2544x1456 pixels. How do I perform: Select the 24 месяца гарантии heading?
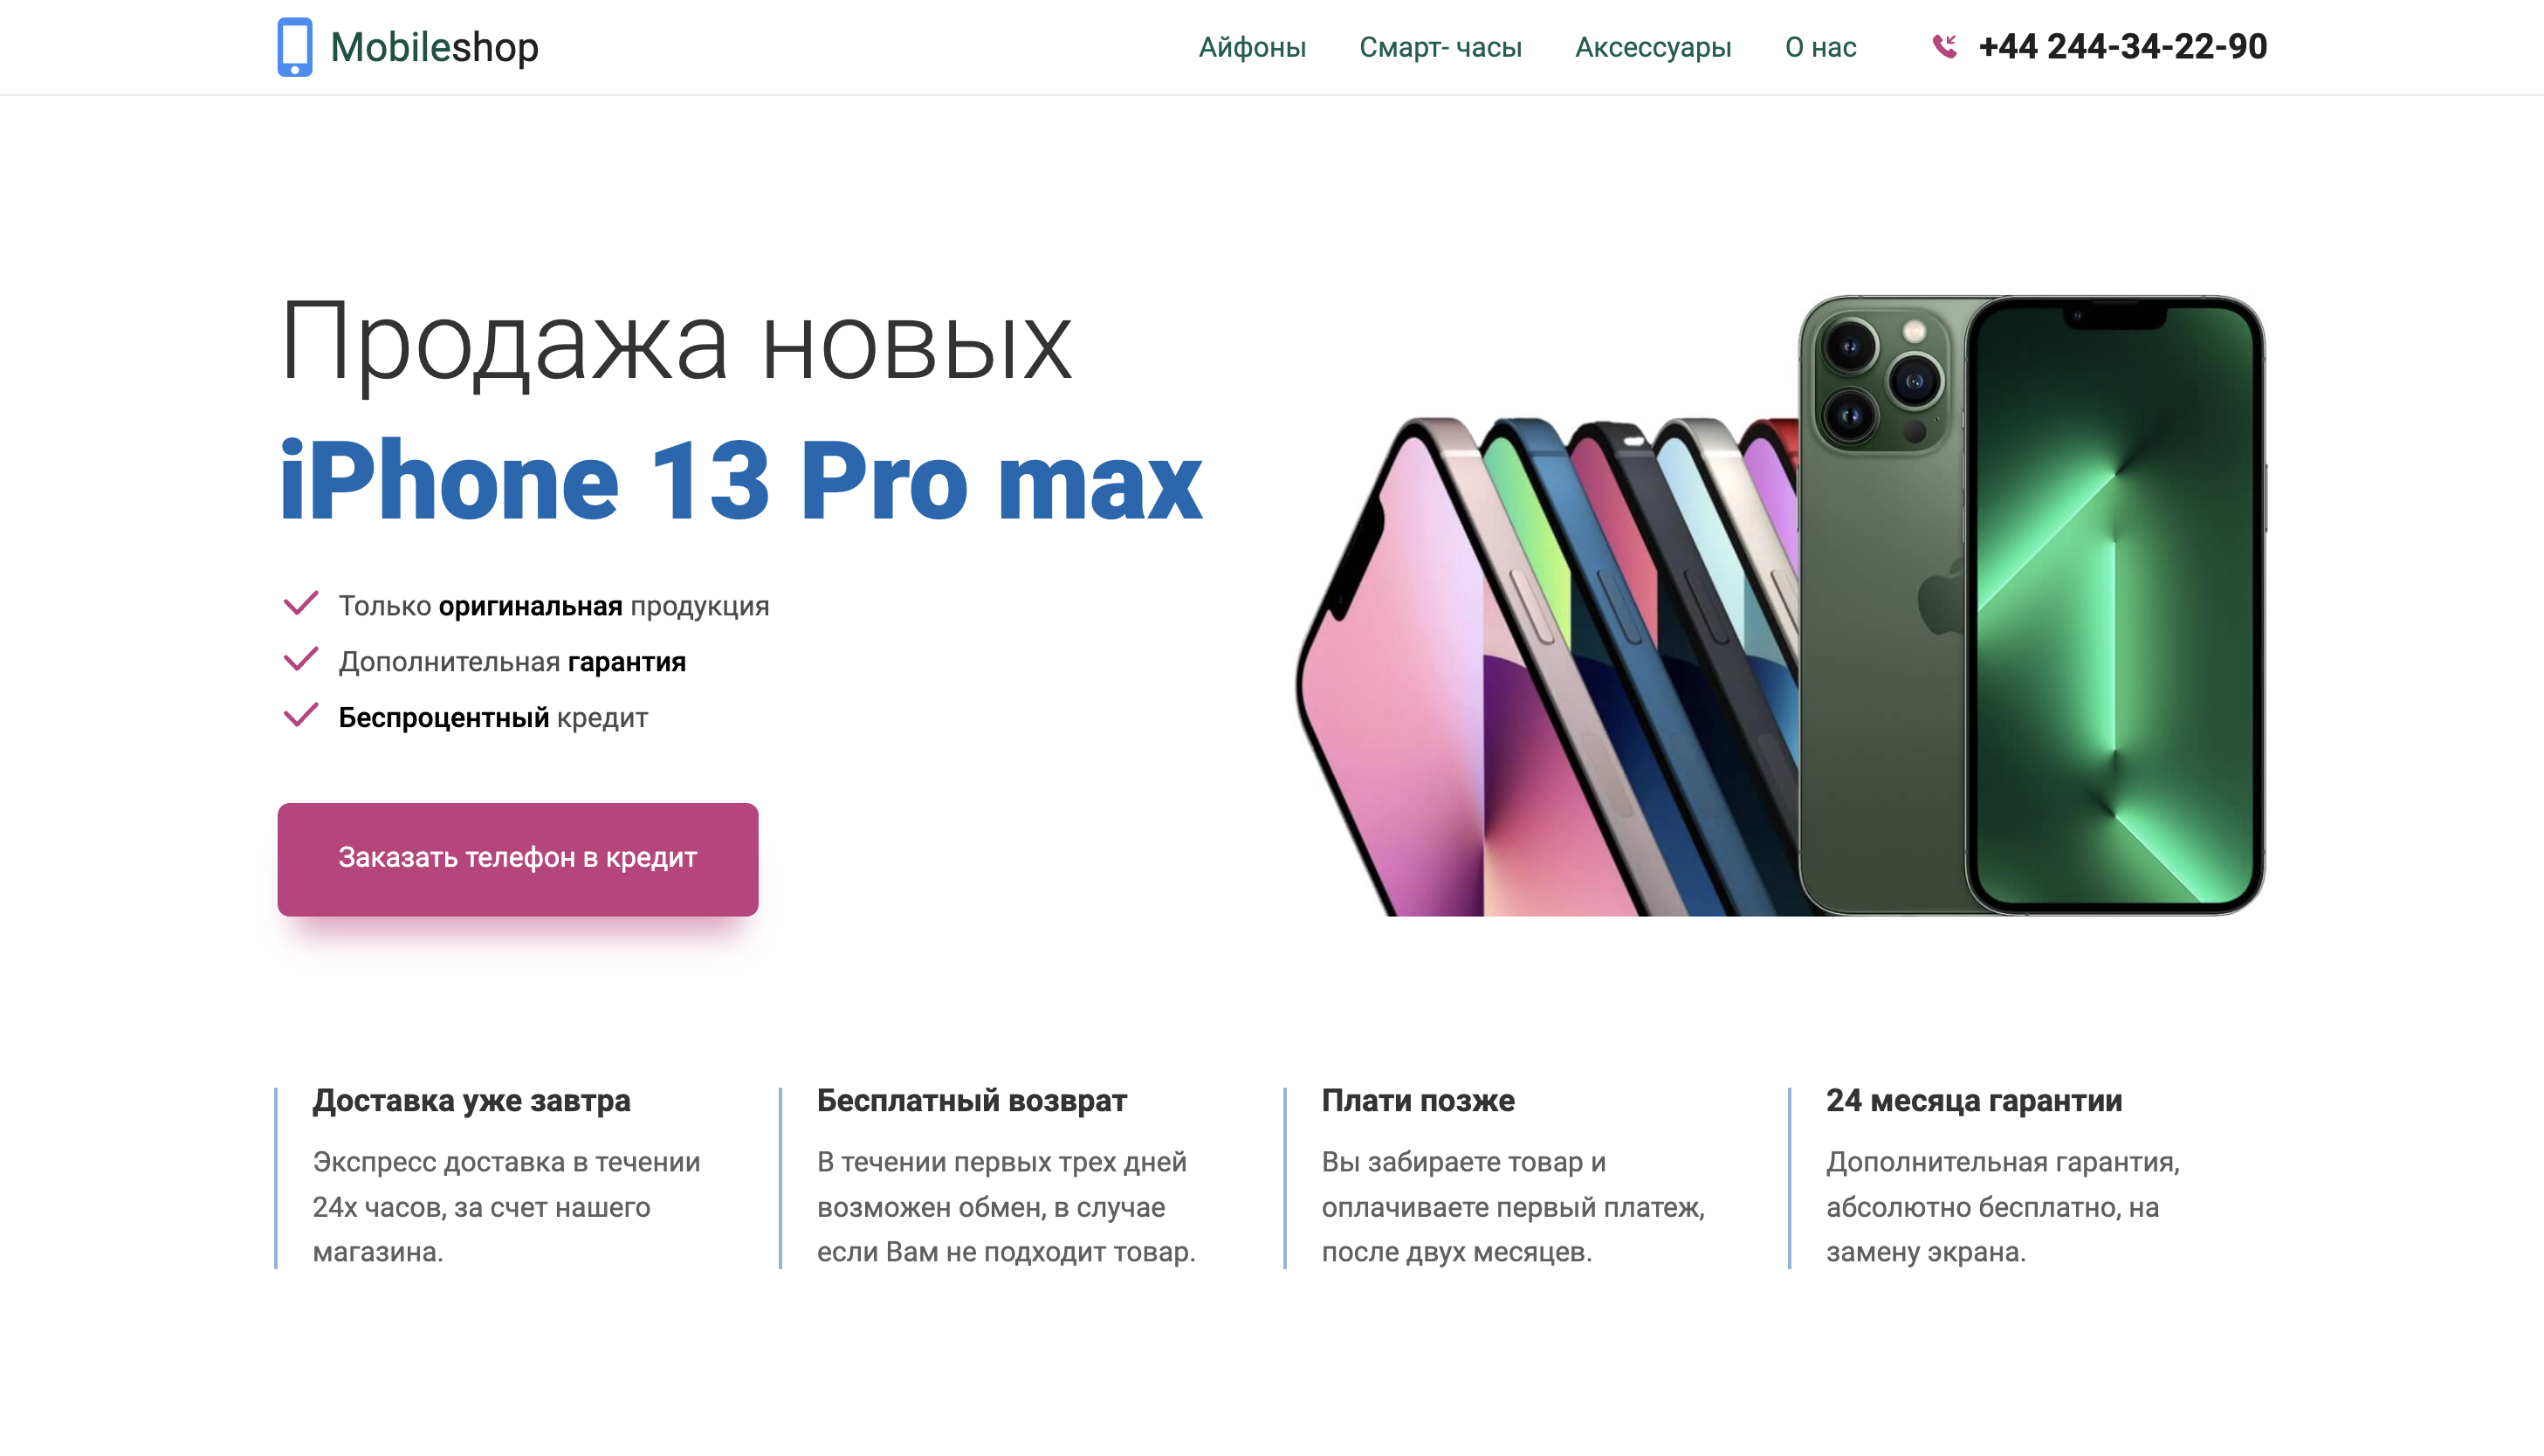tap(1973, 1100)
